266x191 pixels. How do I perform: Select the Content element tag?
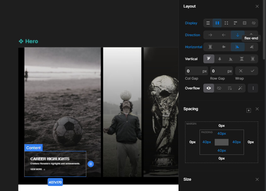[33, 148]
